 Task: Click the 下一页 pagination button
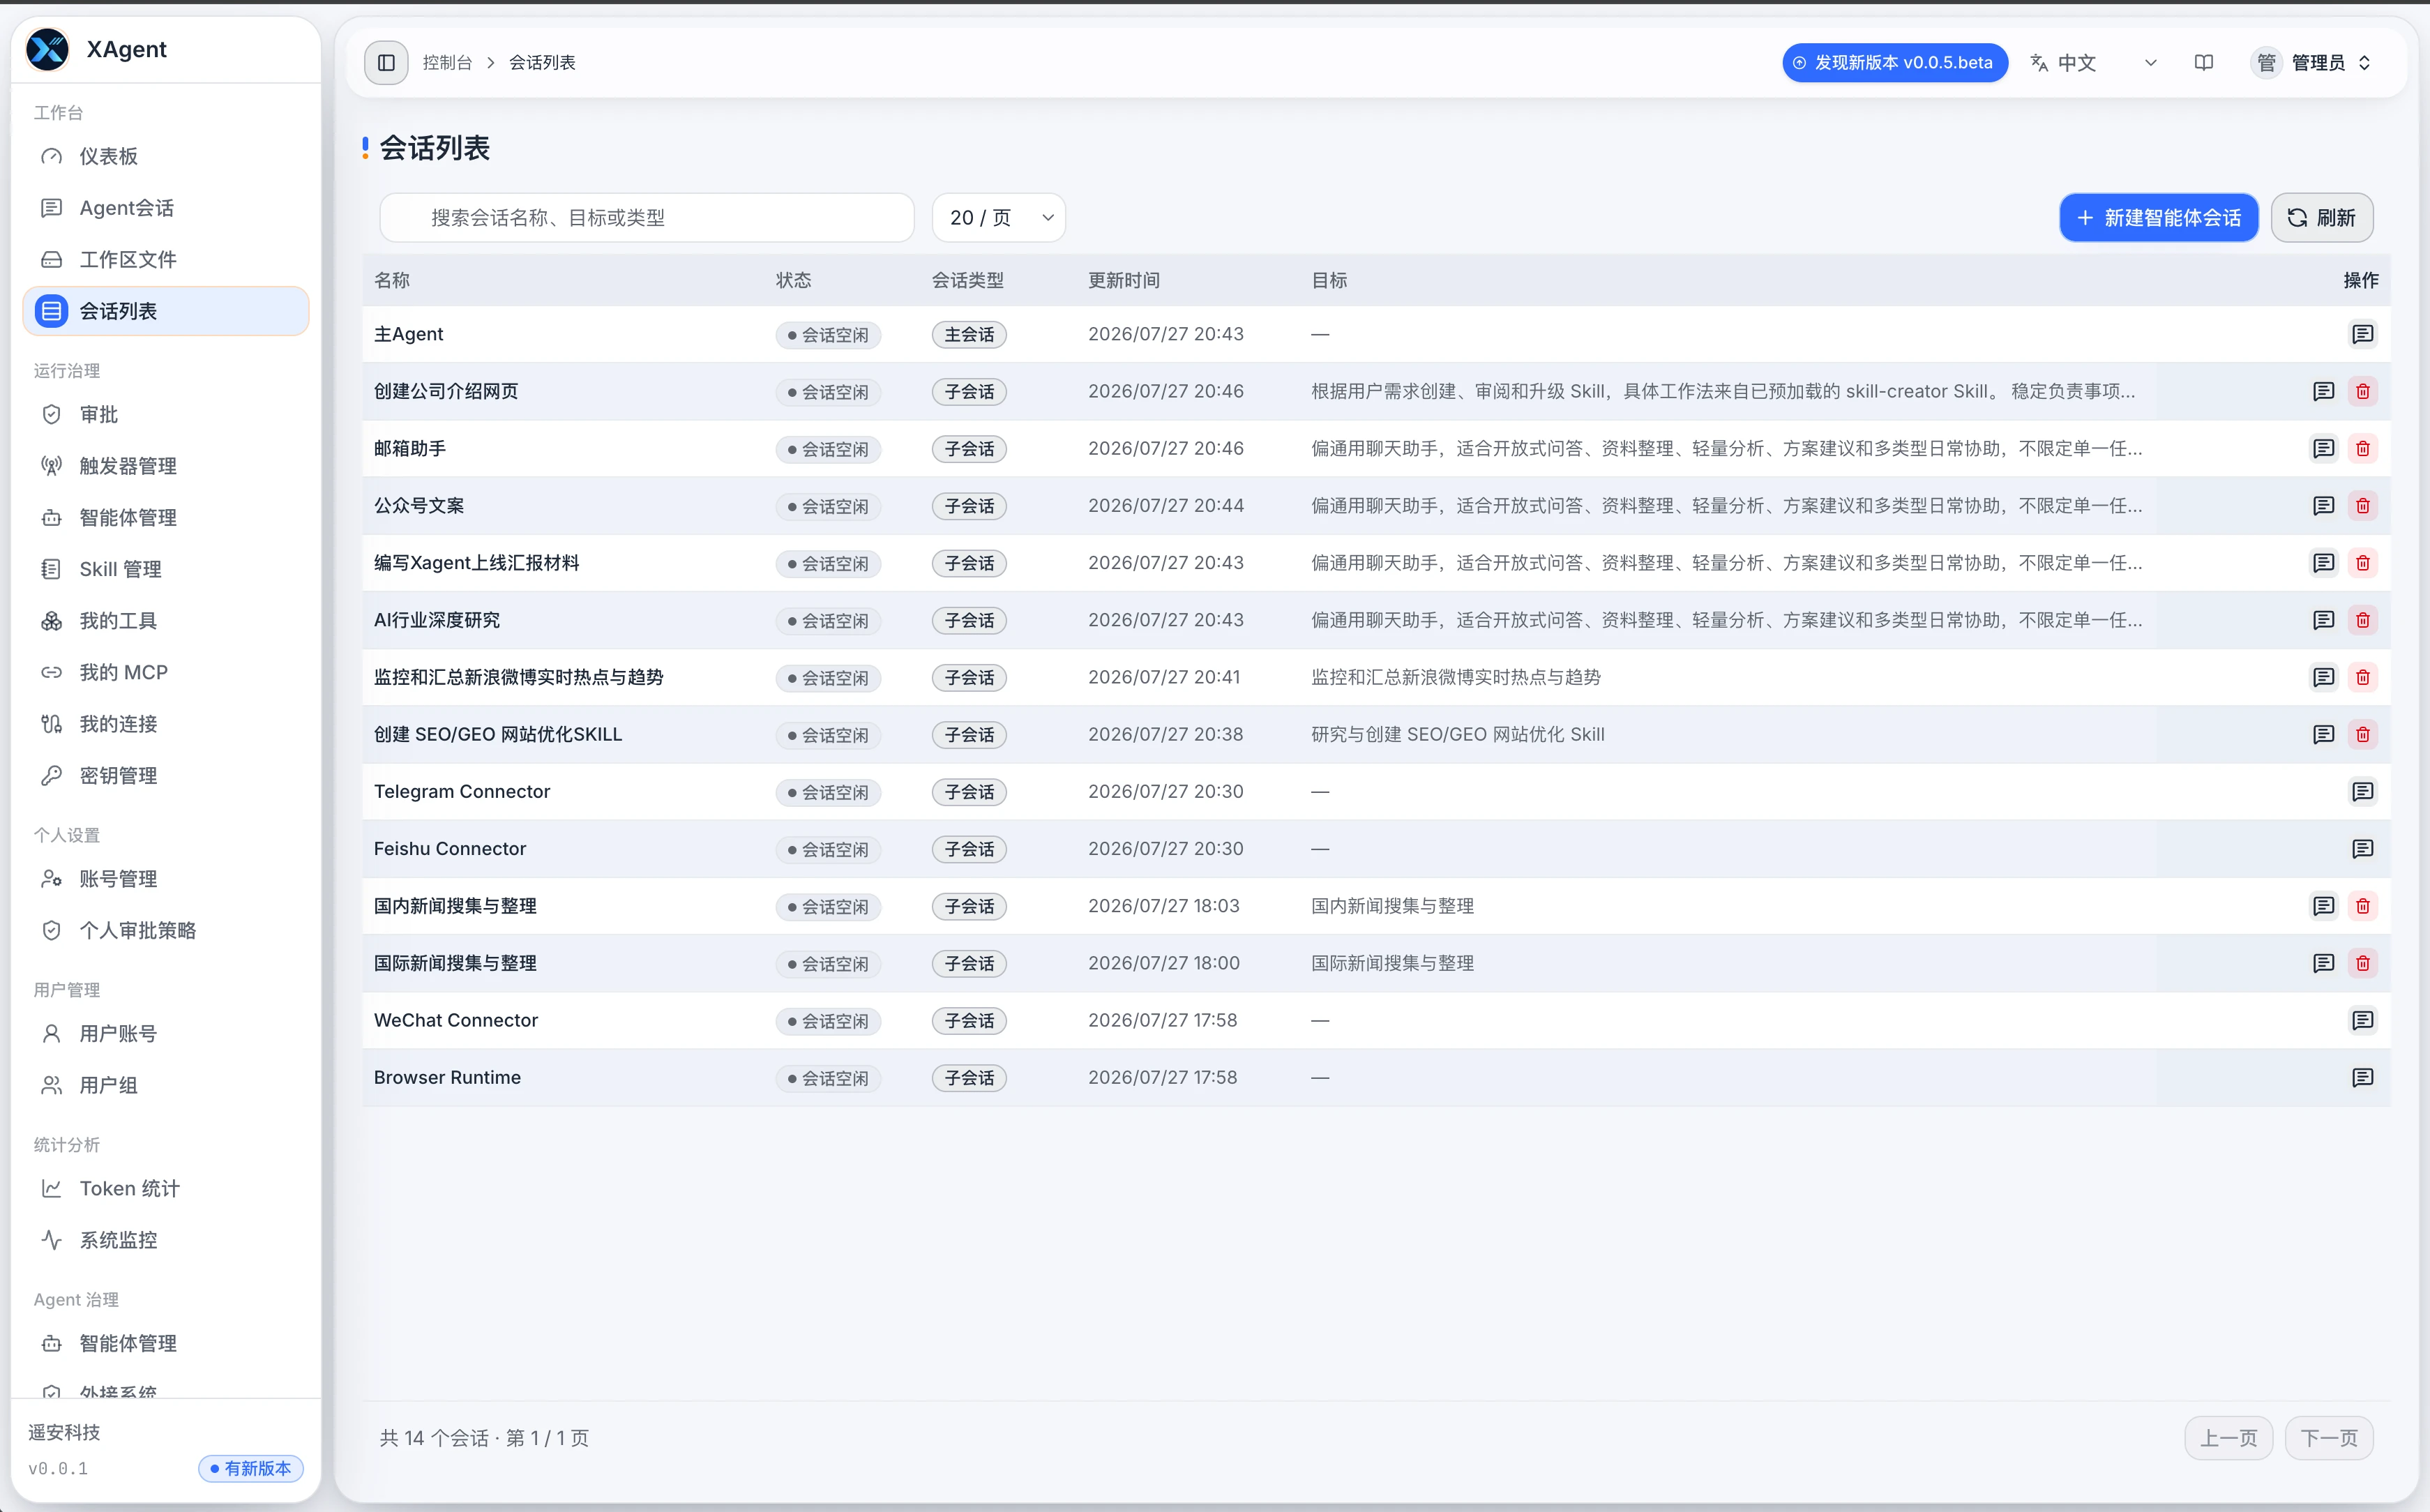(x=2328, y=1438)
